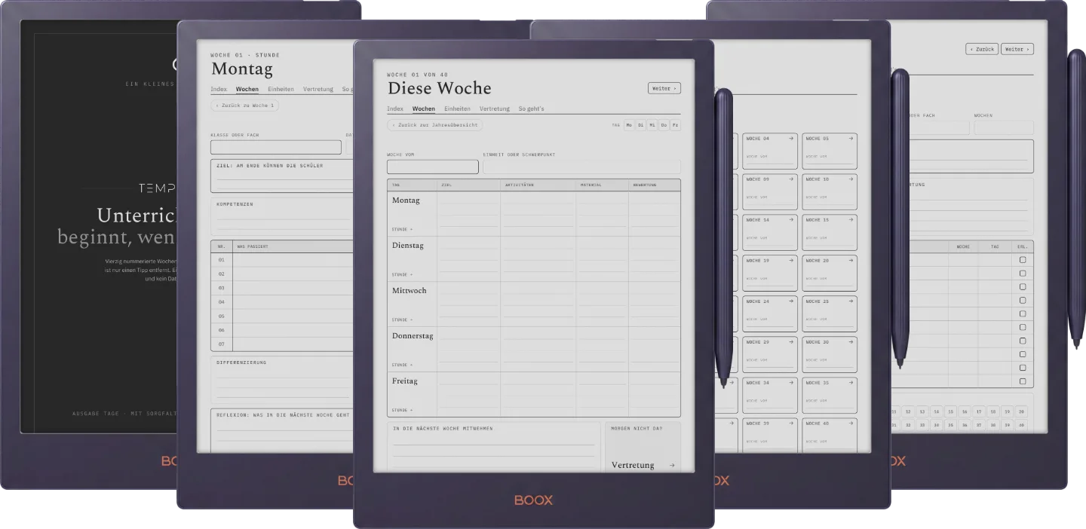Go back via 'Zurück zur Jahresübersicht'
The width and height of the screenshot is (1086, 529).
tap(435, 125)
